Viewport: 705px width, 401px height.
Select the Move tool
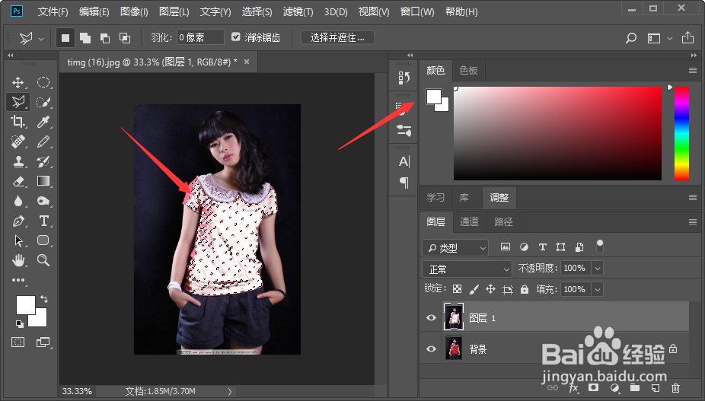(18, 82)
